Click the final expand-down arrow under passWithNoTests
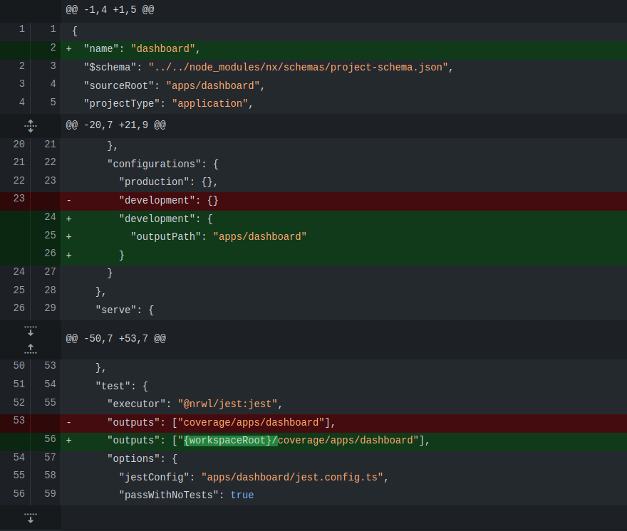The height and width of the screenshot is (531, 627). 30,517
